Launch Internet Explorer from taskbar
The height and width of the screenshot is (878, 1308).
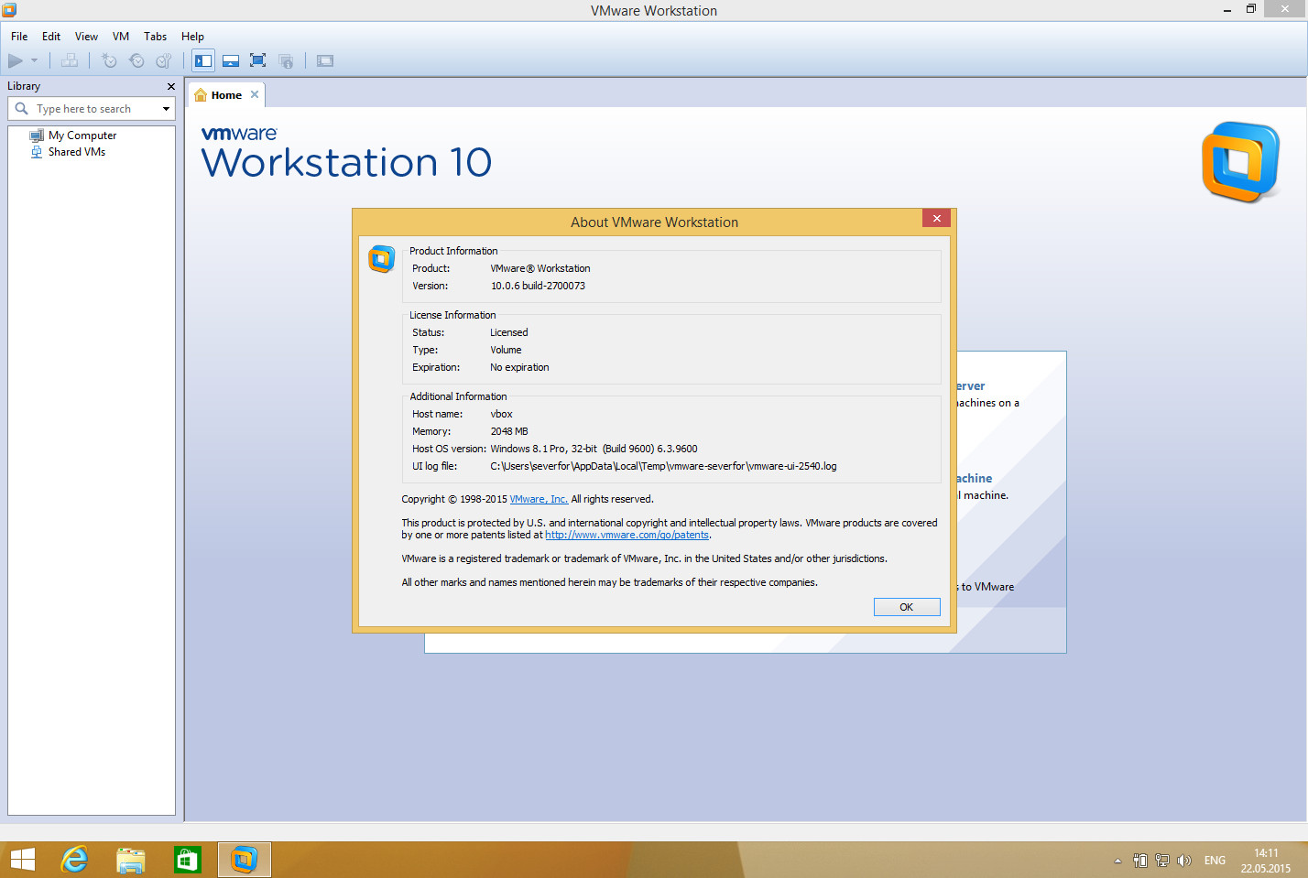coord(74,860)
